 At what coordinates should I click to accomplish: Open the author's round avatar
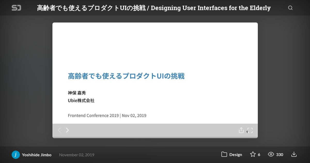click(16, 155)
